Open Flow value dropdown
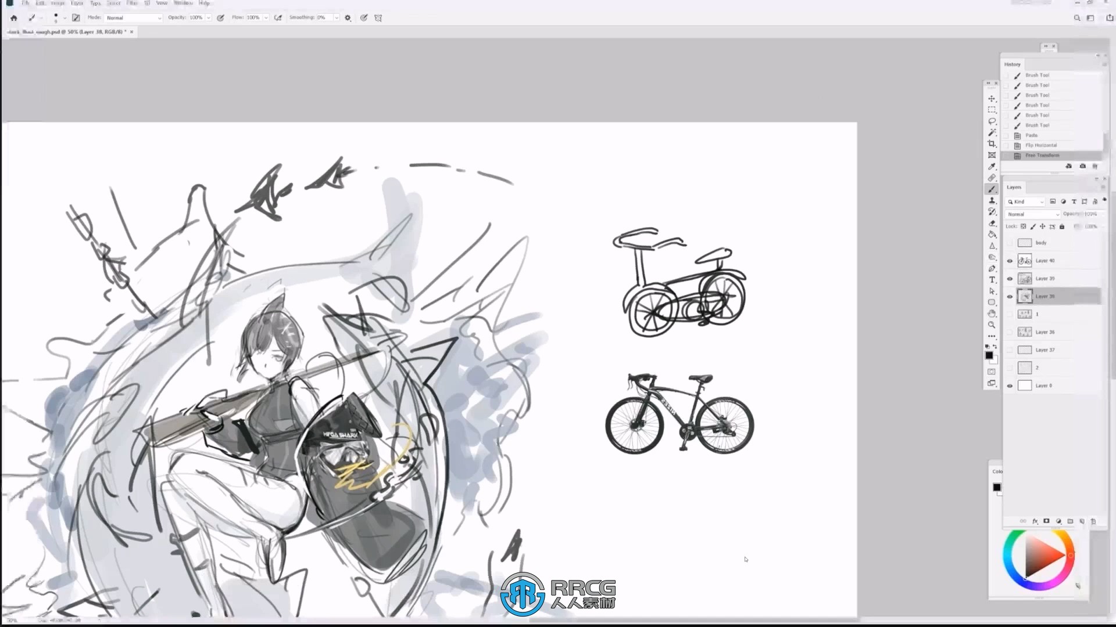Viewport: 1116px width, 627px height. [266, 18]
